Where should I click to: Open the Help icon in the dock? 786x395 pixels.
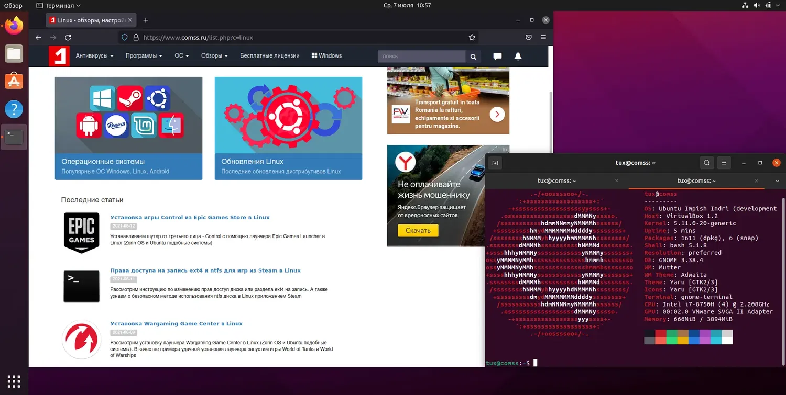click(14, 109)
